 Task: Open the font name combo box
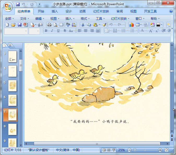pyautogui.click(x=16, y=31)
